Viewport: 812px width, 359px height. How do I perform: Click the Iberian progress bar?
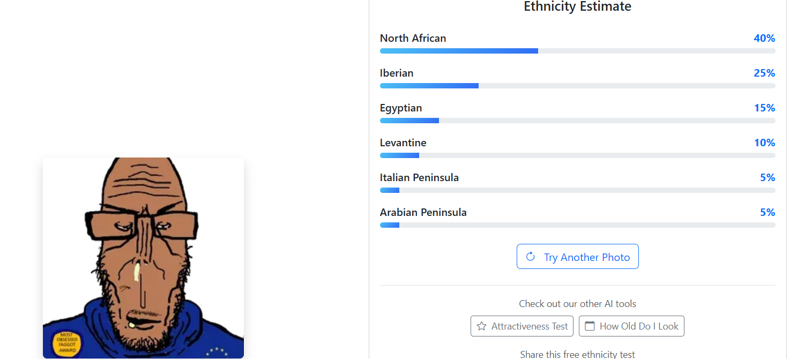[577, 86]
